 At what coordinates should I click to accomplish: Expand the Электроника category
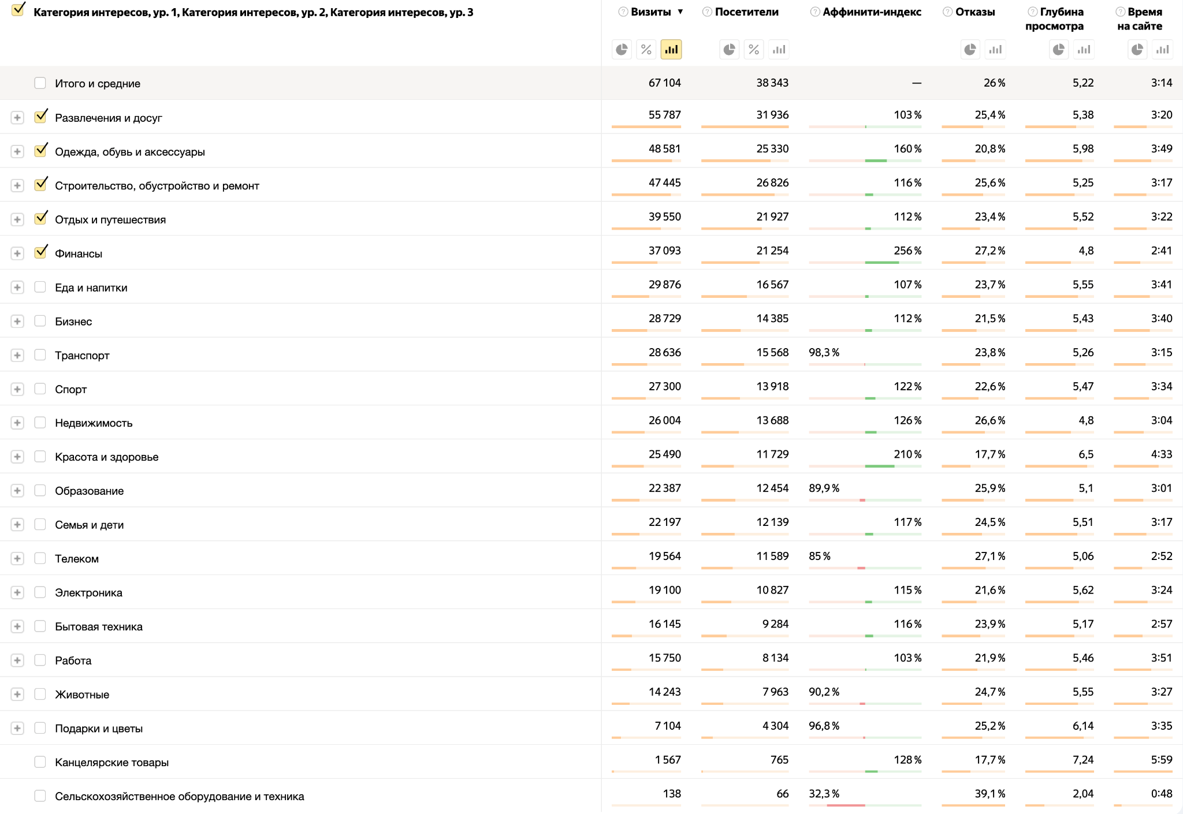click(17, 593)
